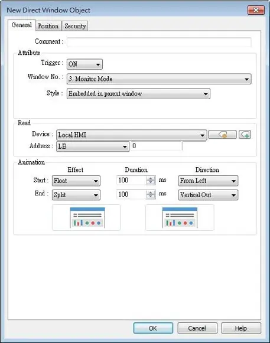This screenshot has height=343, width=270.
Task: Click the End duration value field
Action: [x=131, y=194]
